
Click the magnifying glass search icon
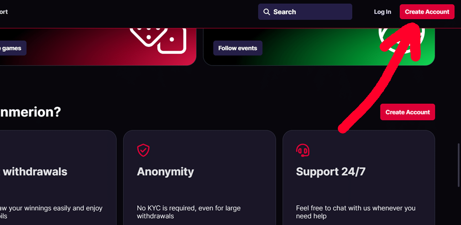[267, 12]
